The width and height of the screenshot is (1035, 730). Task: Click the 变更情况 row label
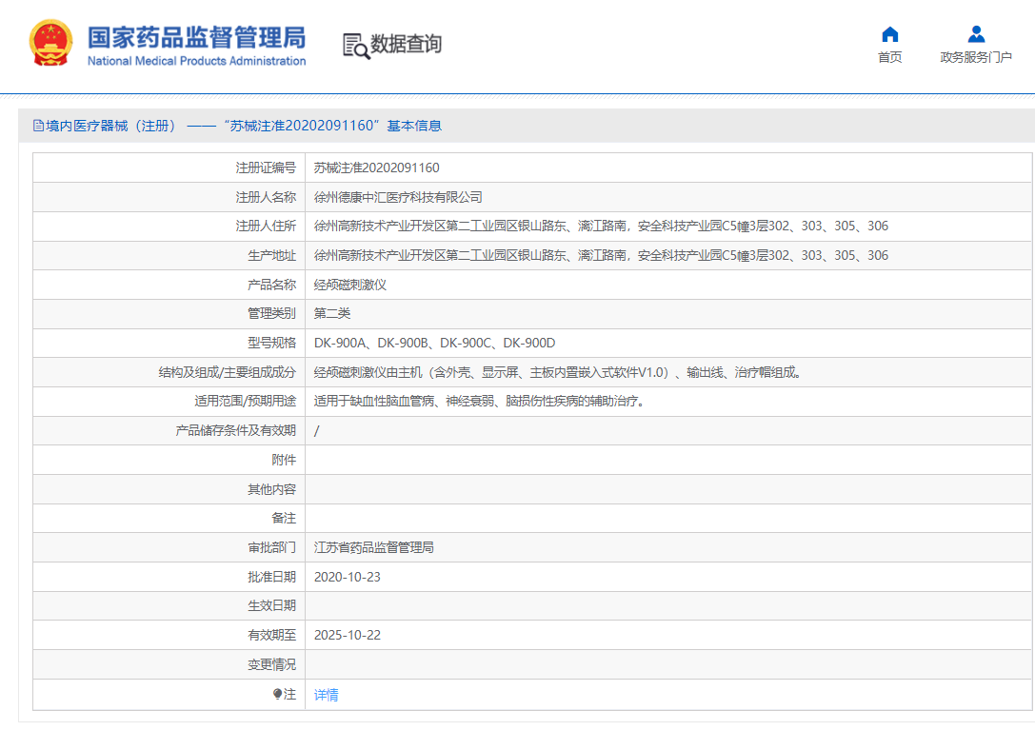[272, 664]
